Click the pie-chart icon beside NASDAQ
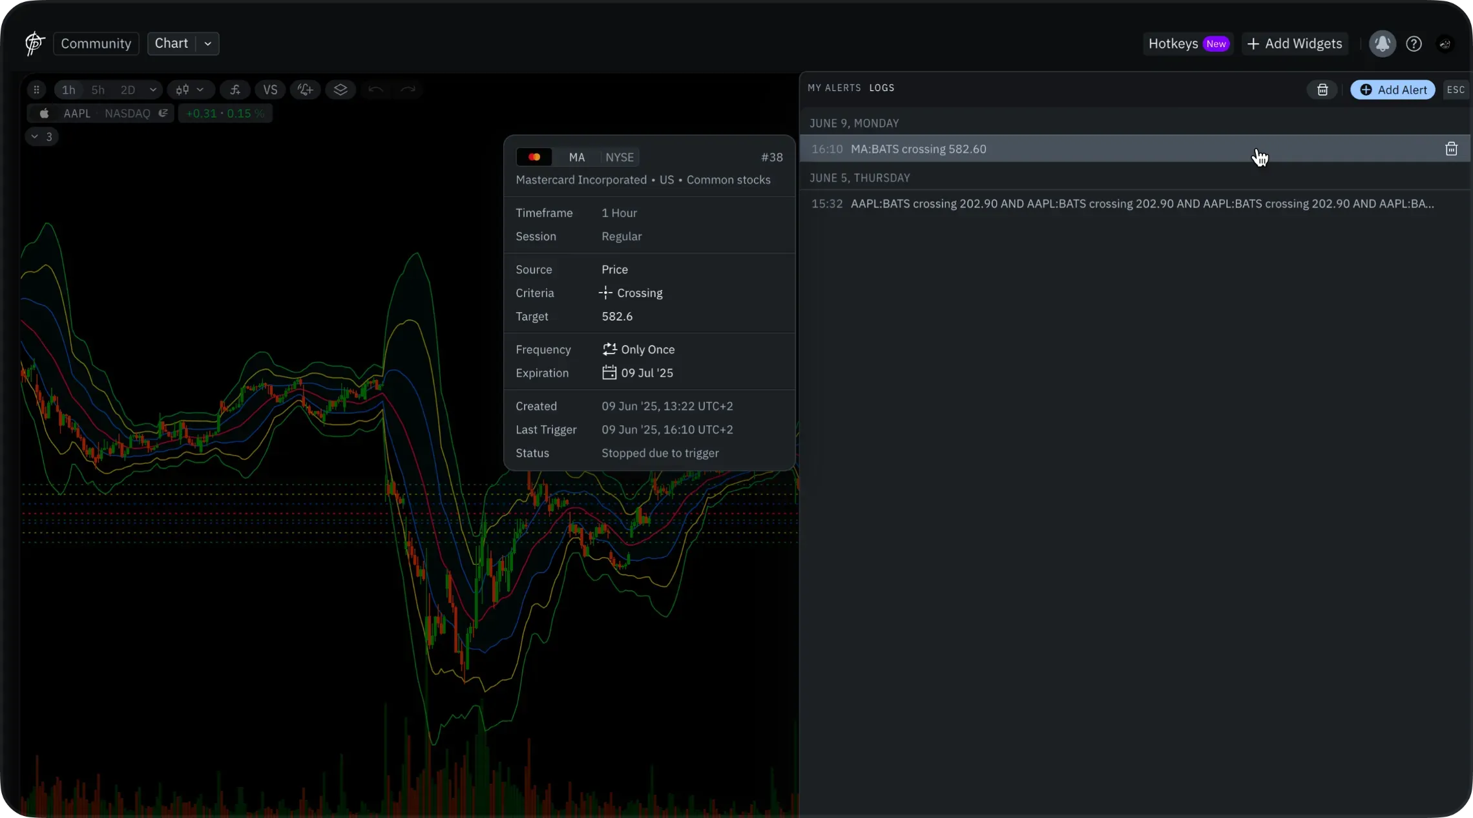Image resolution: width=1473 pixels, height=818 pixels. pos(163,114)
